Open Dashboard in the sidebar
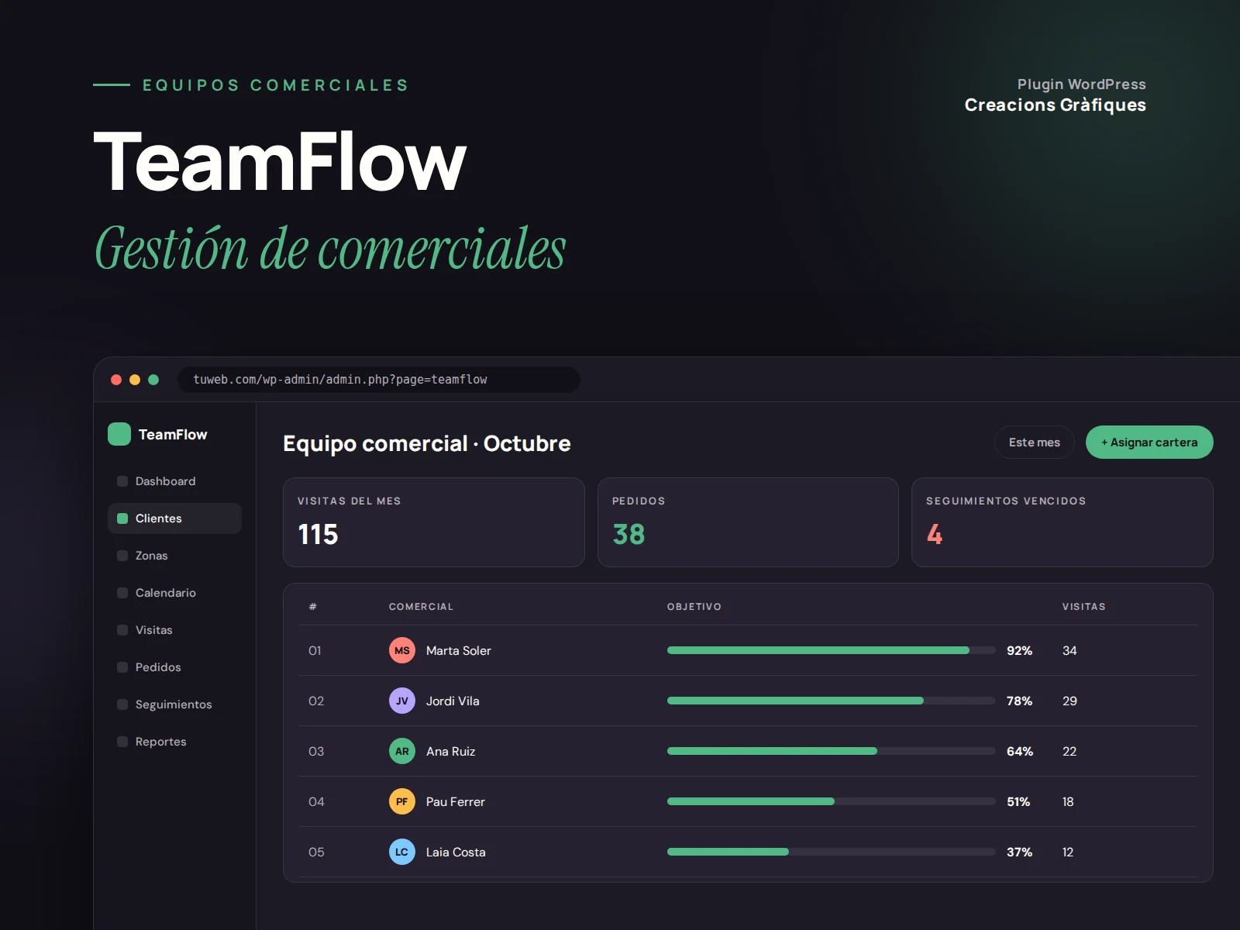 (174, 481)
